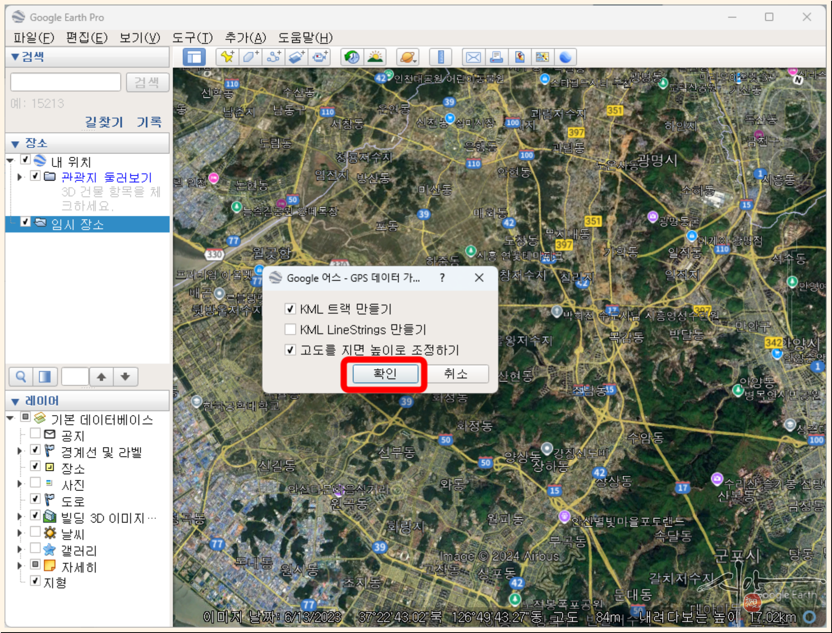
Task: Enable the KML LineStrings 만들기 checkbox
Action: click(x=290, y=329)
